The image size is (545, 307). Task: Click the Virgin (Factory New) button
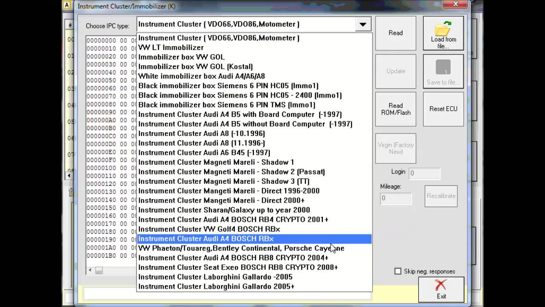click(396, 148)
